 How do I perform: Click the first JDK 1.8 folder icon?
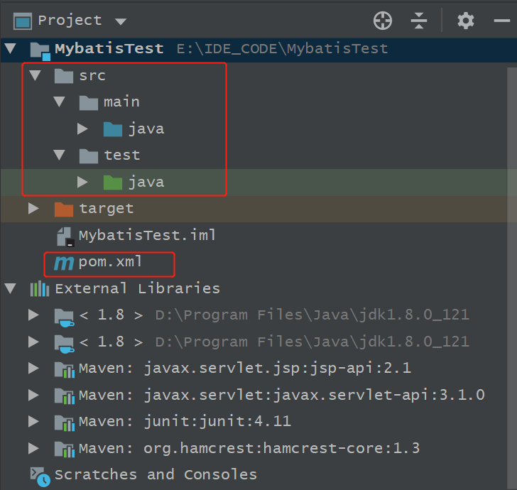(x=65, y=317)
